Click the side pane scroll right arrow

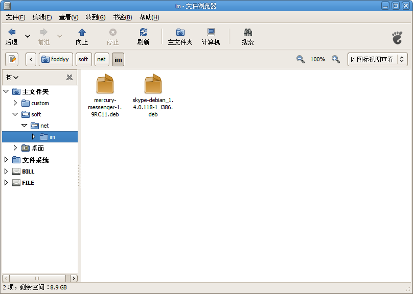(x=74, y=278)
